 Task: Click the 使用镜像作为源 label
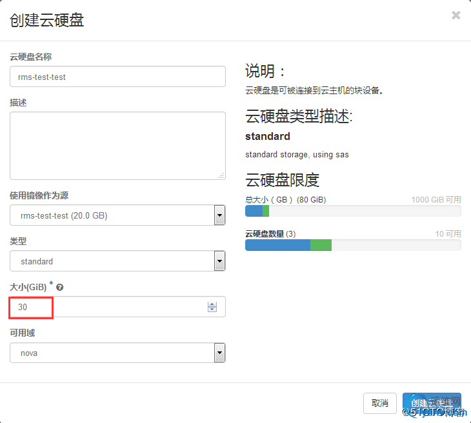point(39,195)
